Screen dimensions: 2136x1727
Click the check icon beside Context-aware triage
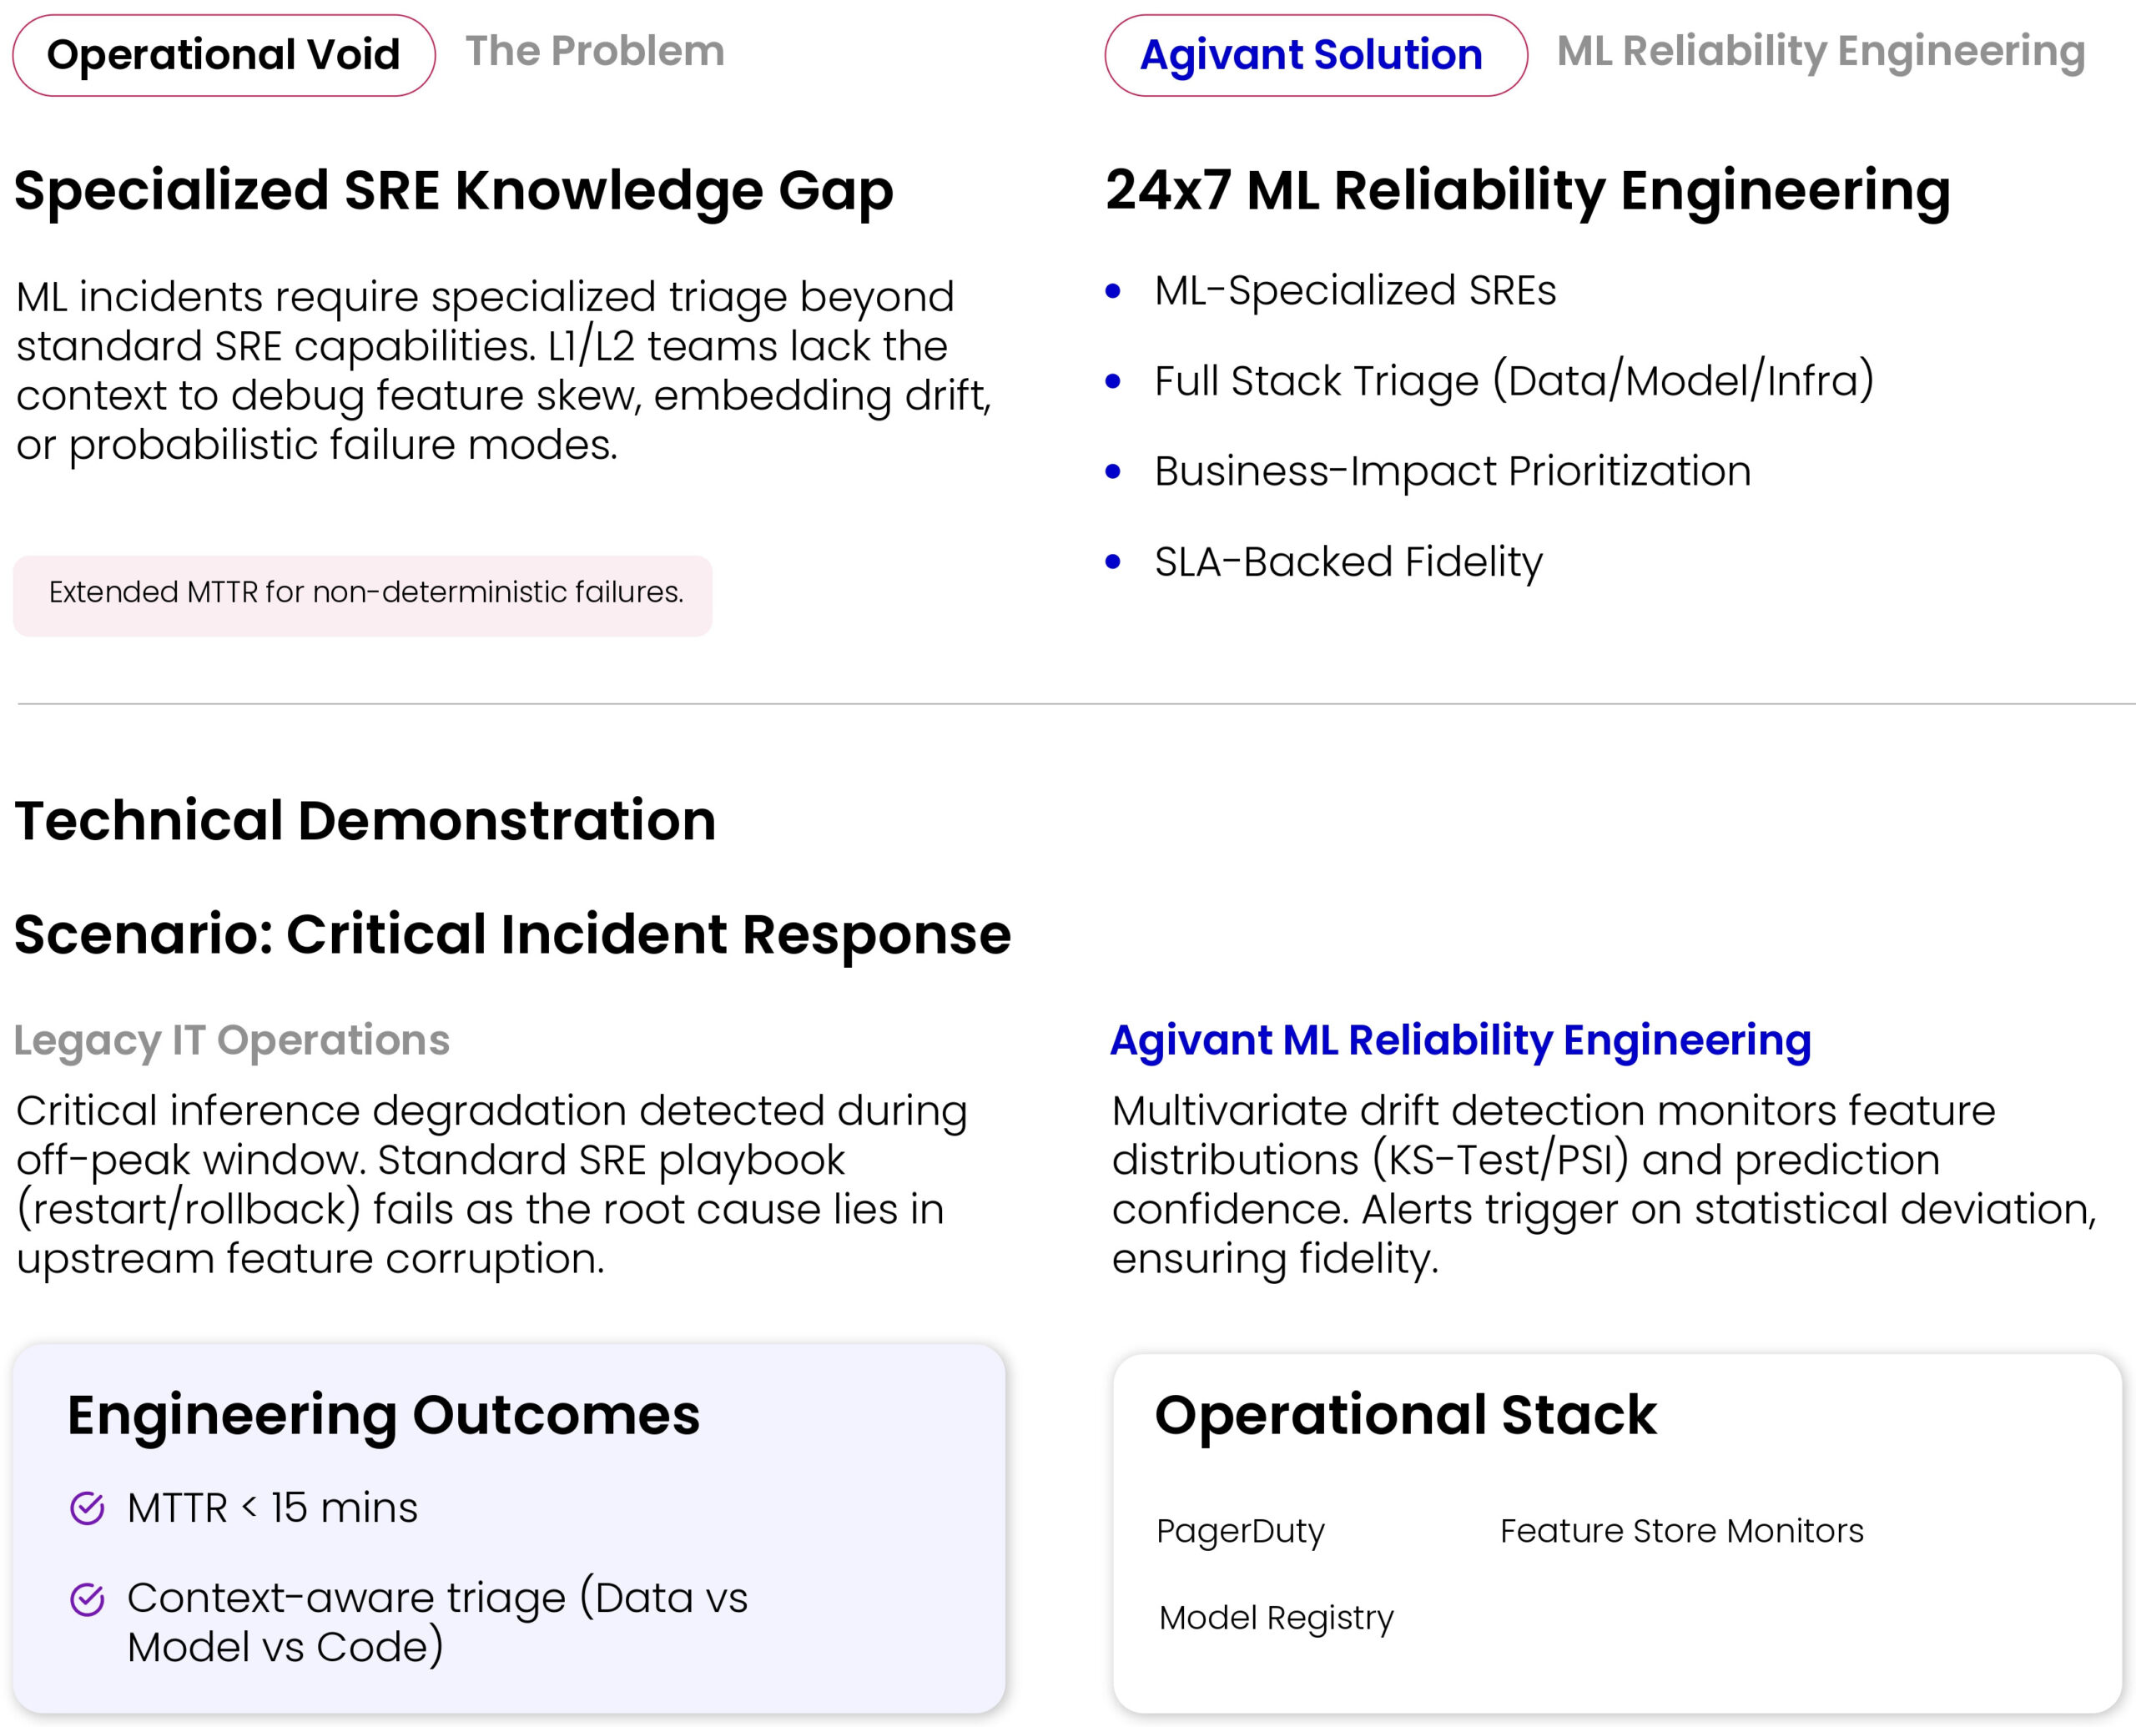(x=88, y=1599)
